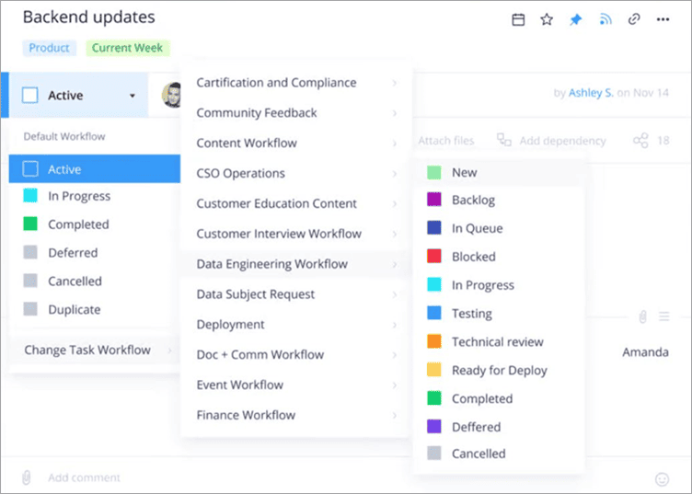Screen dimensions: 692x494
Task: Click the Current Week tag
Action: tap(127, 48)
